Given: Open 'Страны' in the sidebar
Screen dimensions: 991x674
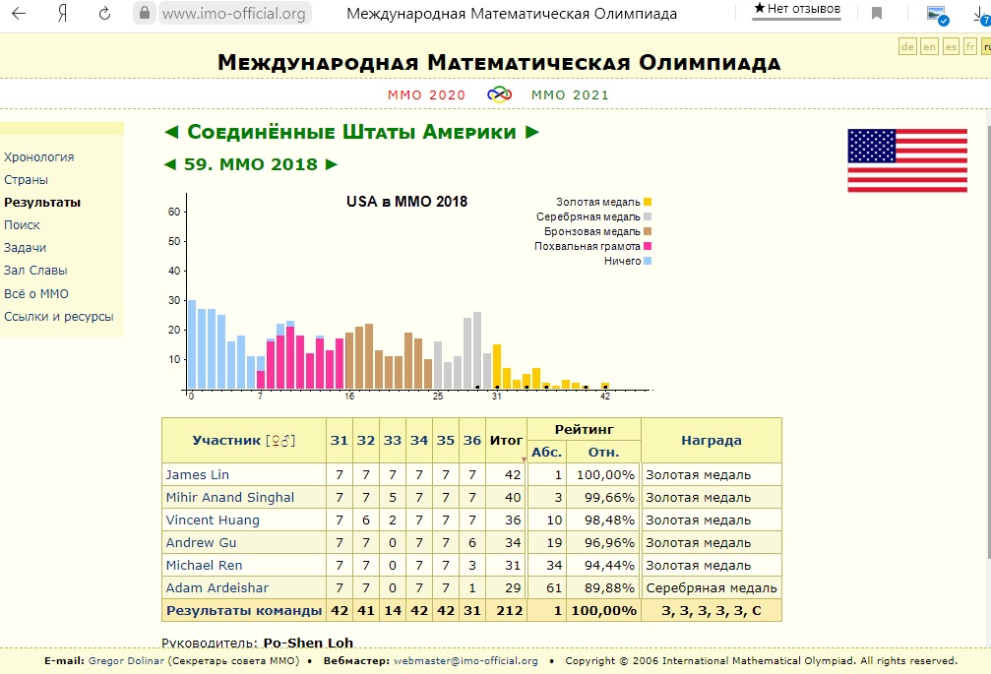Looking at the screenshot, I should point(26,180).
